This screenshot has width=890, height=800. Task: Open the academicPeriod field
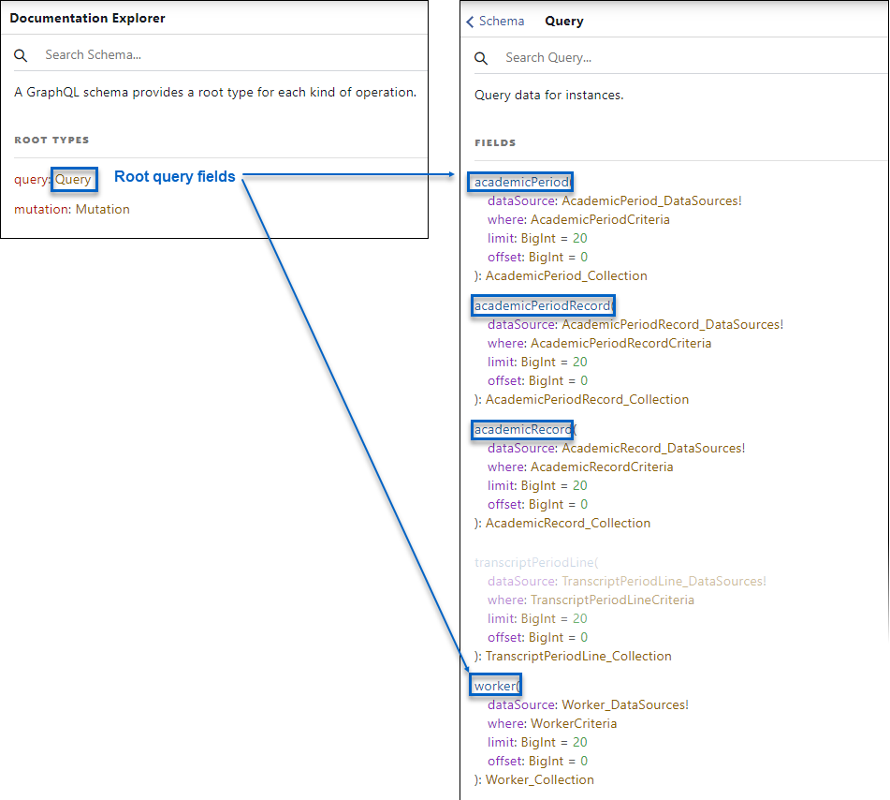(x=521, y=182)
